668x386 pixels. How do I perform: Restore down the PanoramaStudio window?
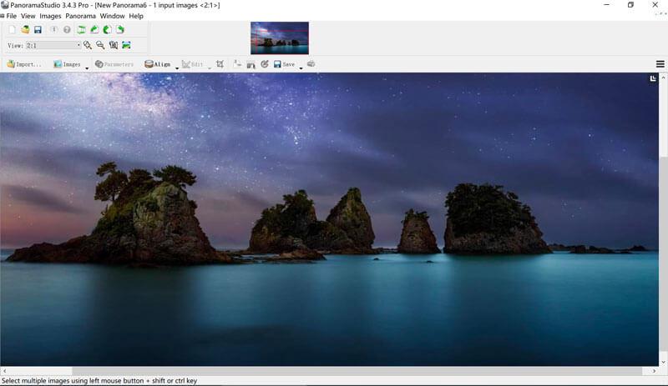pos(630,5)
